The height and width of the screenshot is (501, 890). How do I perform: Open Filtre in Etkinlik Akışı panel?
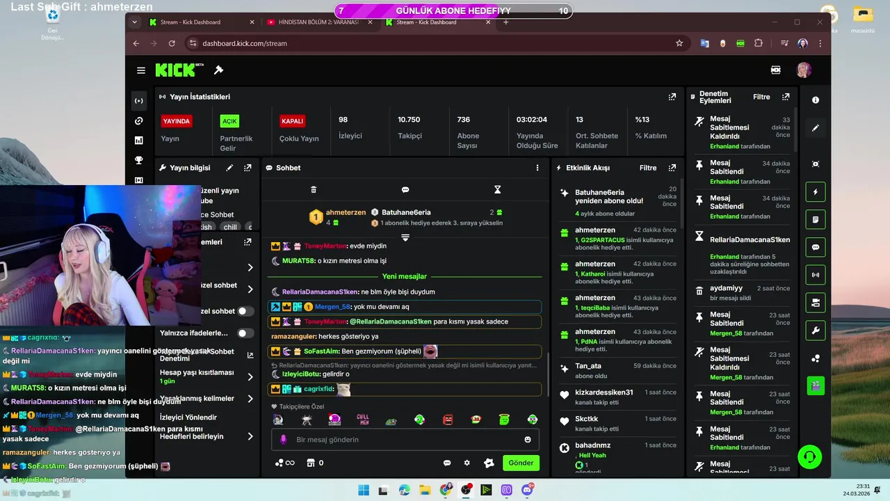click(x=648, y=168)
